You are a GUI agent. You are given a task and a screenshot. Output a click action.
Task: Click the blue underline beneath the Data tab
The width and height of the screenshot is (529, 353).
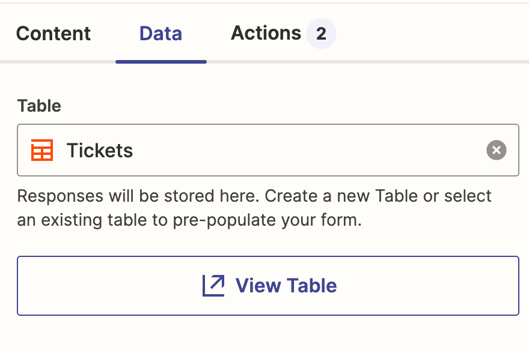pos(161,61)
